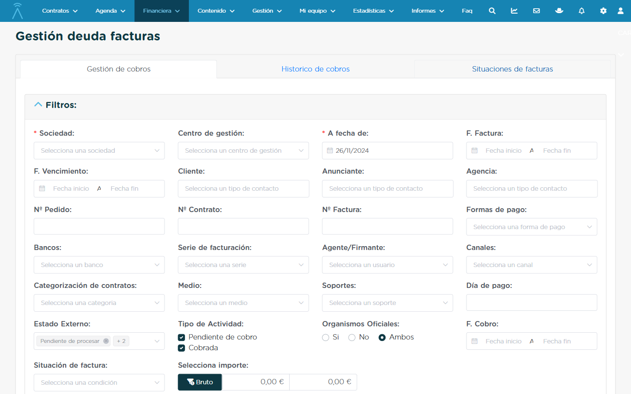Open the Bancos dropdown
Image resolution: width=631 pixels, height=394 pixels.
point(99,265)
